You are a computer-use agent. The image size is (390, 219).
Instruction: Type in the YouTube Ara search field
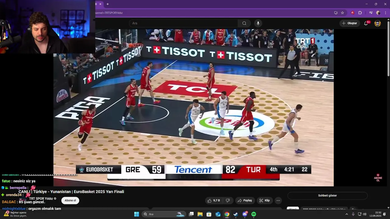pyautogui.click(x=183, y=23)
